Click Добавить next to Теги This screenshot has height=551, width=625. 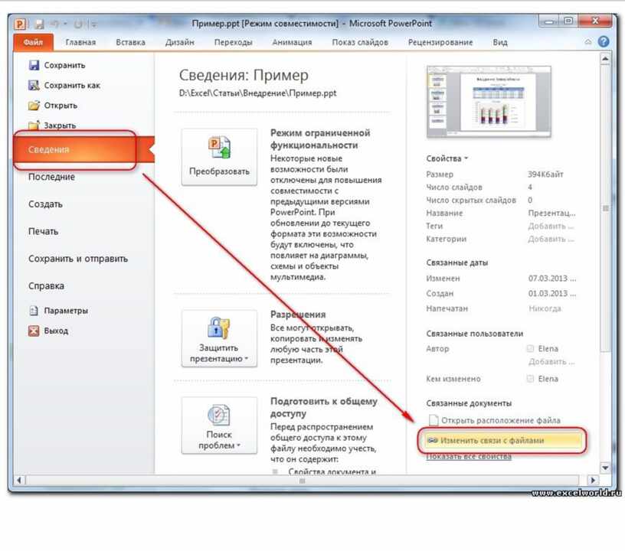point(551,226)
